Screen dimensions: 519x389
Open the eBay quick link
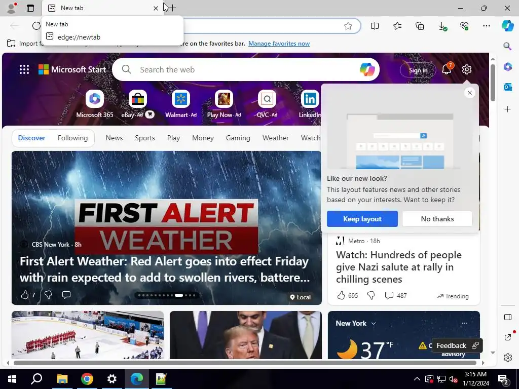pos(138,104)
